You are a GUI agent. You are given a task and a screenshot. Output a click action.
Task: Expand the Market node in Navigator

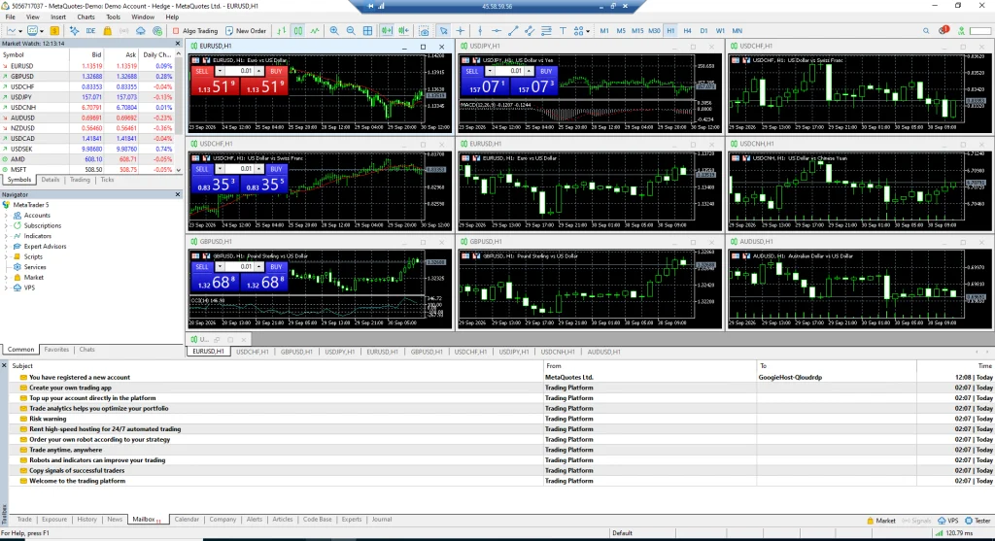7,277
